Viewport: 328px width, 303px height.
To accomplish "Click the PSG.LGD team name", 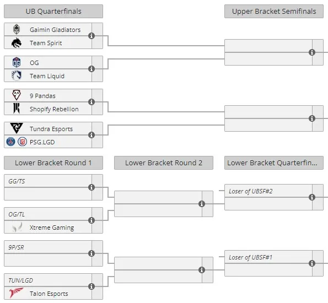I will 42,142.
